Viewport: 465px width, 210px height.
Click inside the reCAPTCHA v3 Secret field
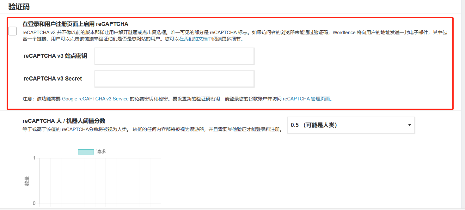pos(174,78)
